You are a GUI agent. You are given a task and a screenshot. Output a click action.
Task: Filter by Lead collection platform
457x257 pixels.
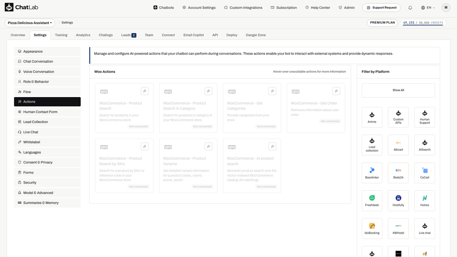coord(372,145)
